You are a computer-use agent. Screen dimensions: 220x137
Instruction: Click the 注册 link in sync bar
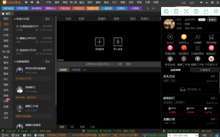120,64
